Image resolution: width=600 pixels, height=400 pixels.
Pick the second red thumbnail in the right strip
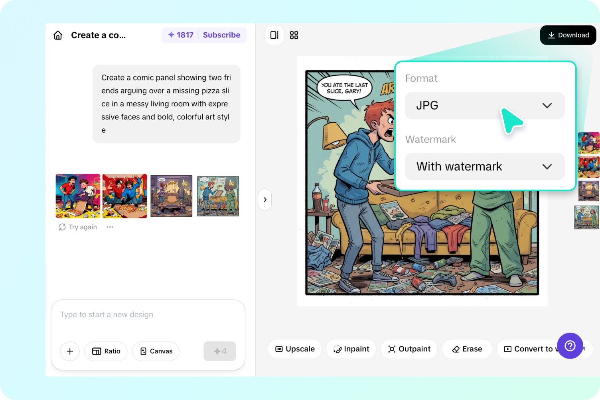pyautogui.click(x=588, y=167)
